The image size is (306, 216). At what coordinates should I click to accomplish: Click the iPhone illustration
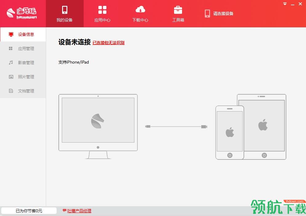click(230, 132)
